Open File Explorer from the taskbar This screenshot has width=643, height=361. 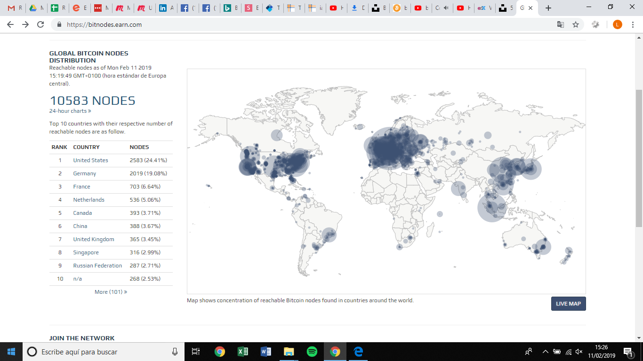click(x=289, y=352)
